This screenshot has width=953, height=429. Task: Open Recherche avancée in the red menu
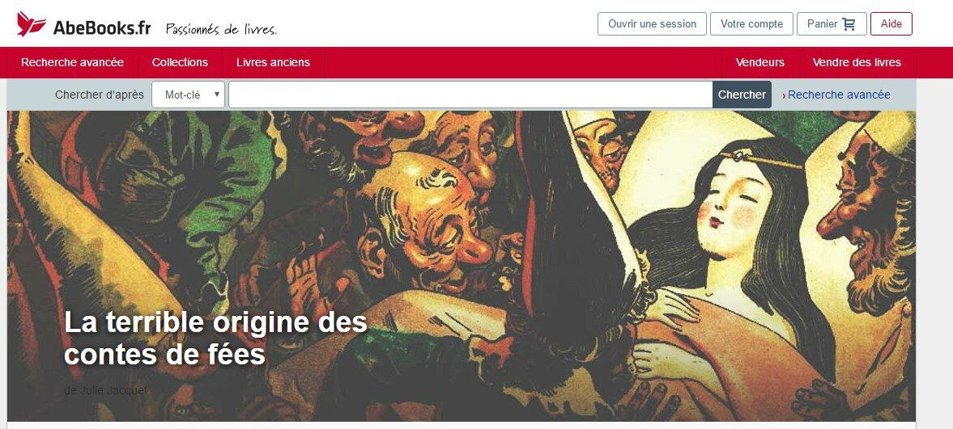coord(72,62)
